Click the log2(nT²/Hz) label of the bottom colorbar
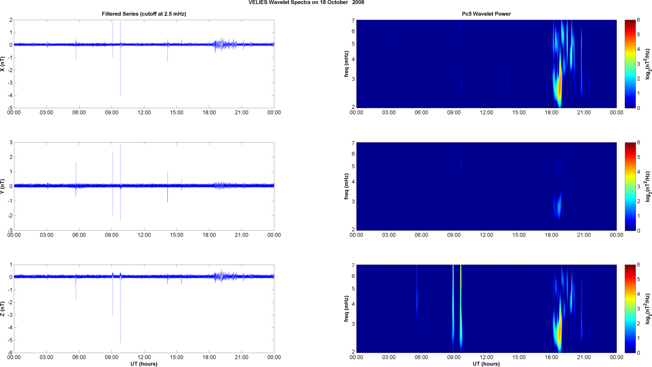The image size is (652, 367). (648, 309)
